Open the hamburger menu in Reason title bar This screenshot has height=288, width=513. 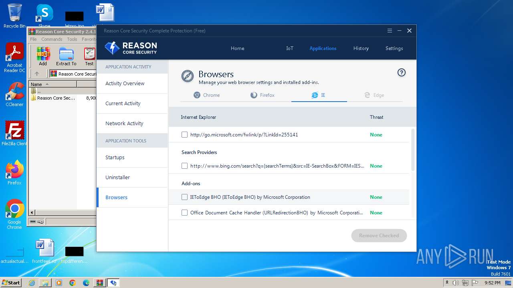390,31
